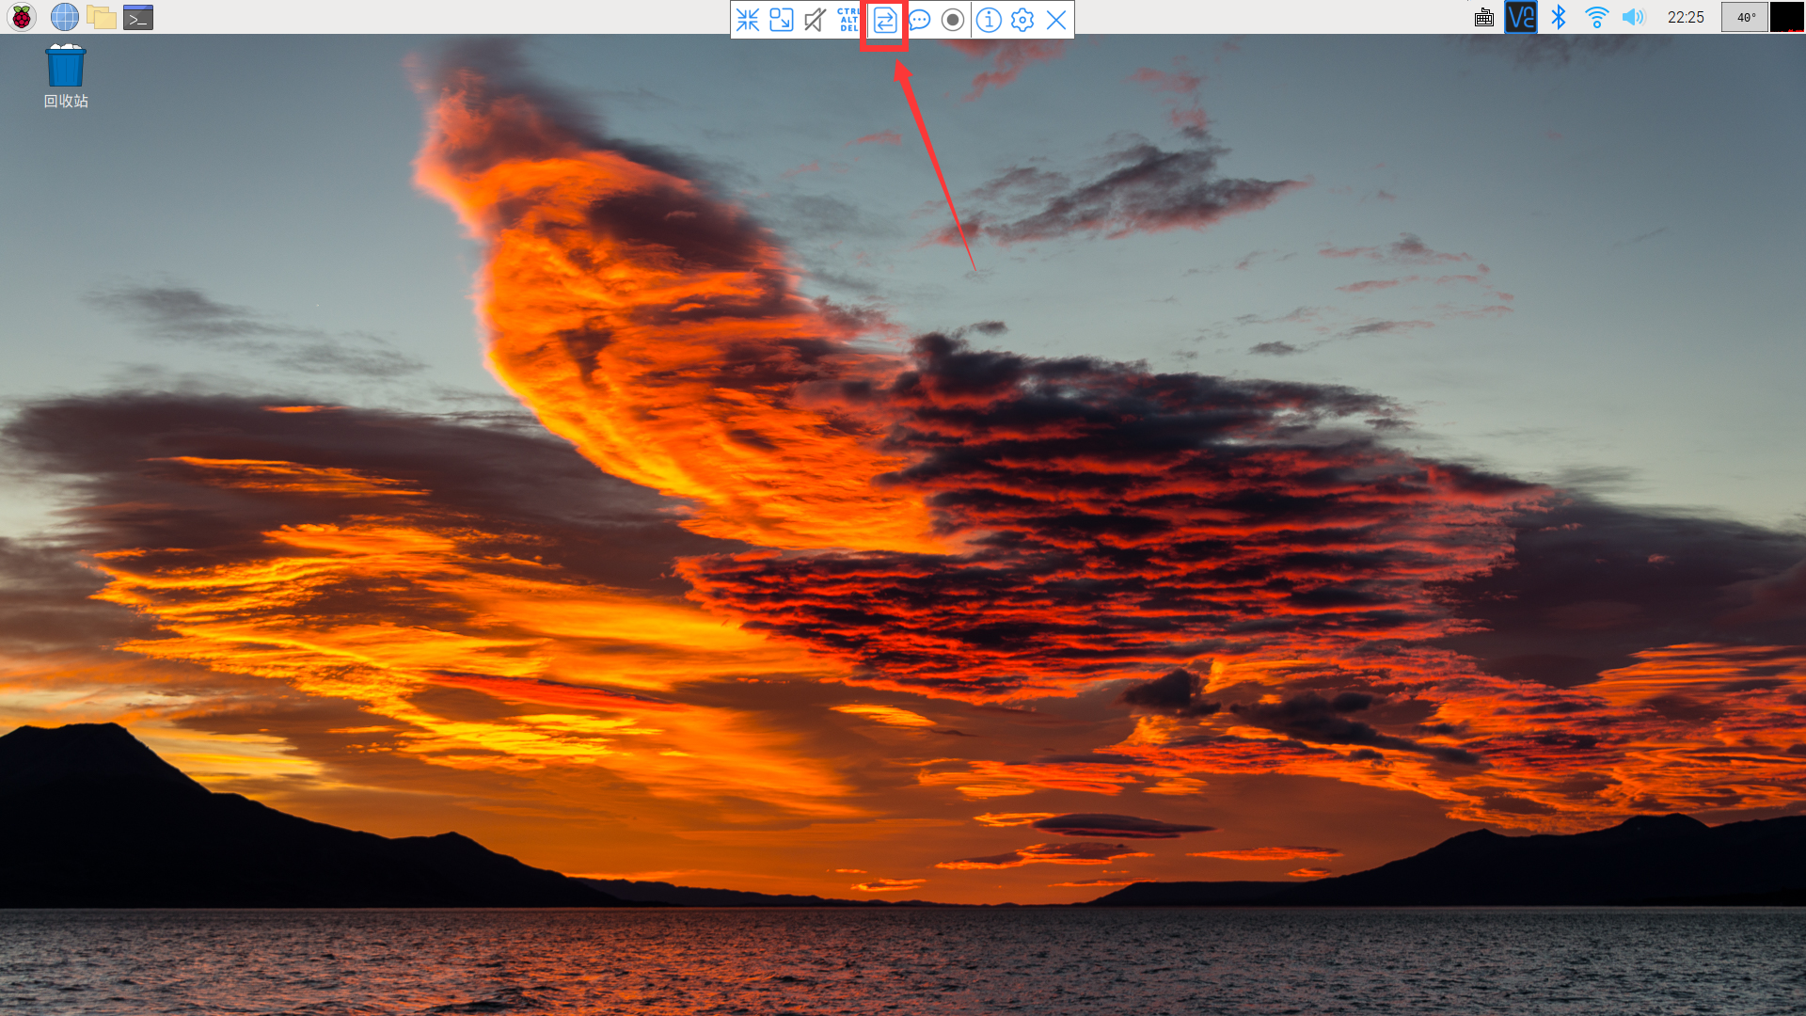Launch the terminal from the panel

138,17
